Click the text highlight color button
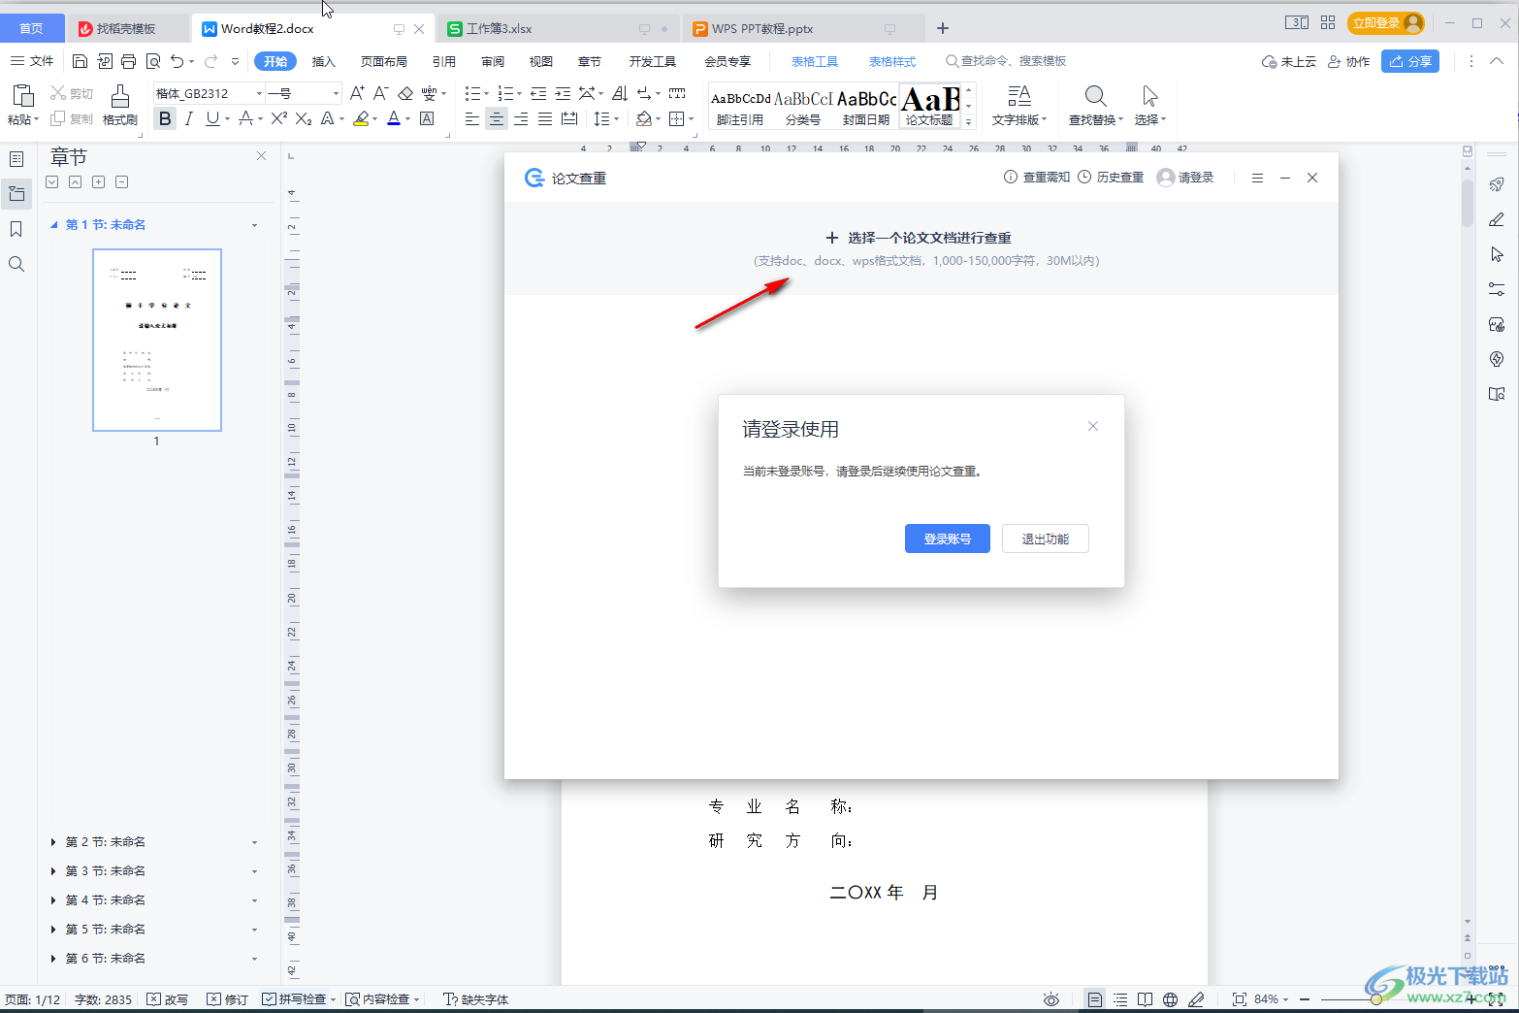 361,118
